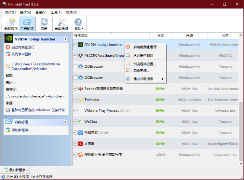
Task: Toggle the 火萤酱 checkbox
Action: 75,144
